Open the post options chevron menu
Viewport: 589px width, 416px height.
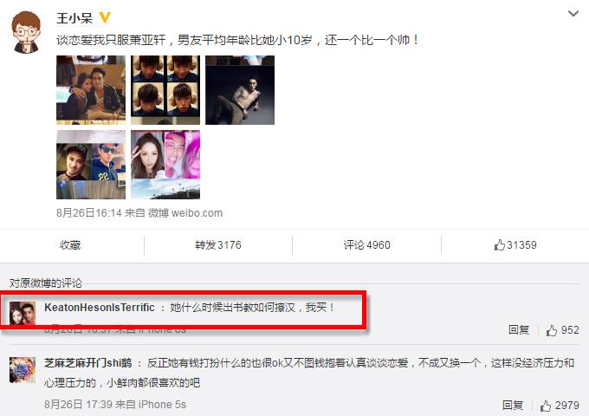[x=573, y=14]
